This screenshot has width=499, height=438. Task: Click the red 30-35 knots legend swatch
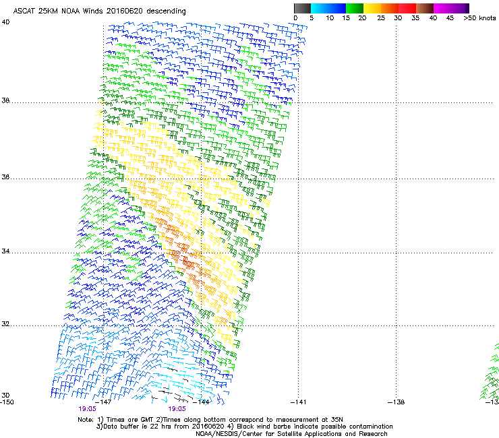click(407, 8)
